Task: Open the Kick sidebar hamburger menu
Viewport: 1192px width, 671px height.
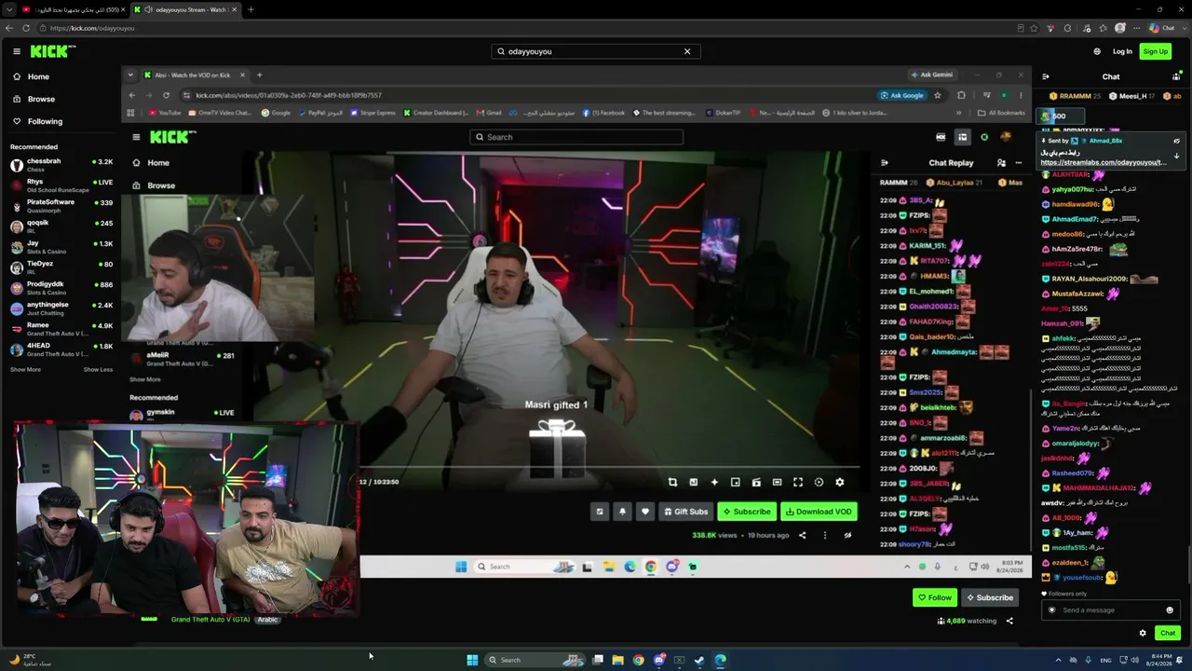Action: point(17,51)
